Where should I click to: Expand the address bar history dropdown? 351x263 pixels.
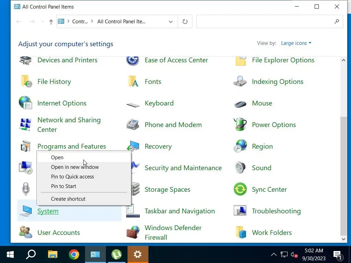[x=171, y=22]
